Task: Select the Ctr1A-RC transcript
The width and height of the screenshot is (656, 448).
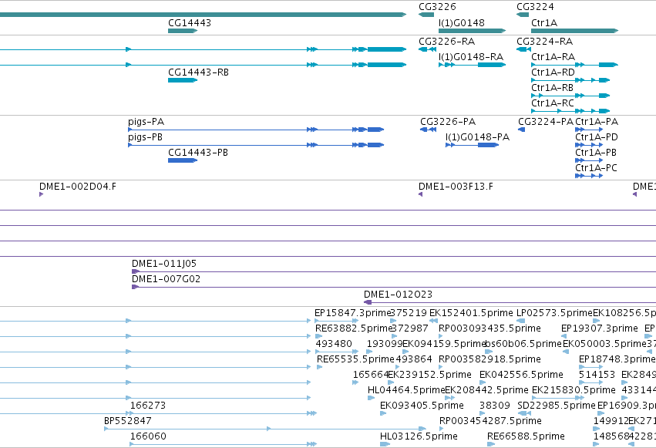Action: pos(570,111)
